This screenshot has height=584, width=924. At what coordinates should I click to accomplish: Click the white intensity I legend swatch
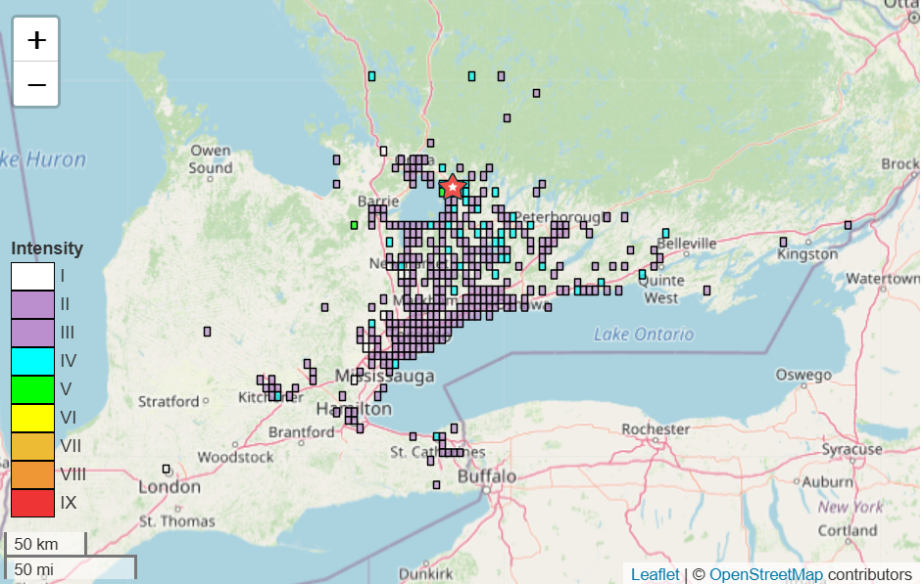[x=32, y=277]
